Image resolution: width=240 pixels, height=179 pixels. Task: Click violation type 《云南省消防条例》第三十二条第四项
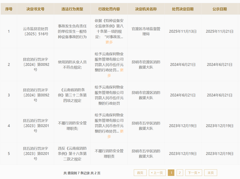click(x=72, y=95)
